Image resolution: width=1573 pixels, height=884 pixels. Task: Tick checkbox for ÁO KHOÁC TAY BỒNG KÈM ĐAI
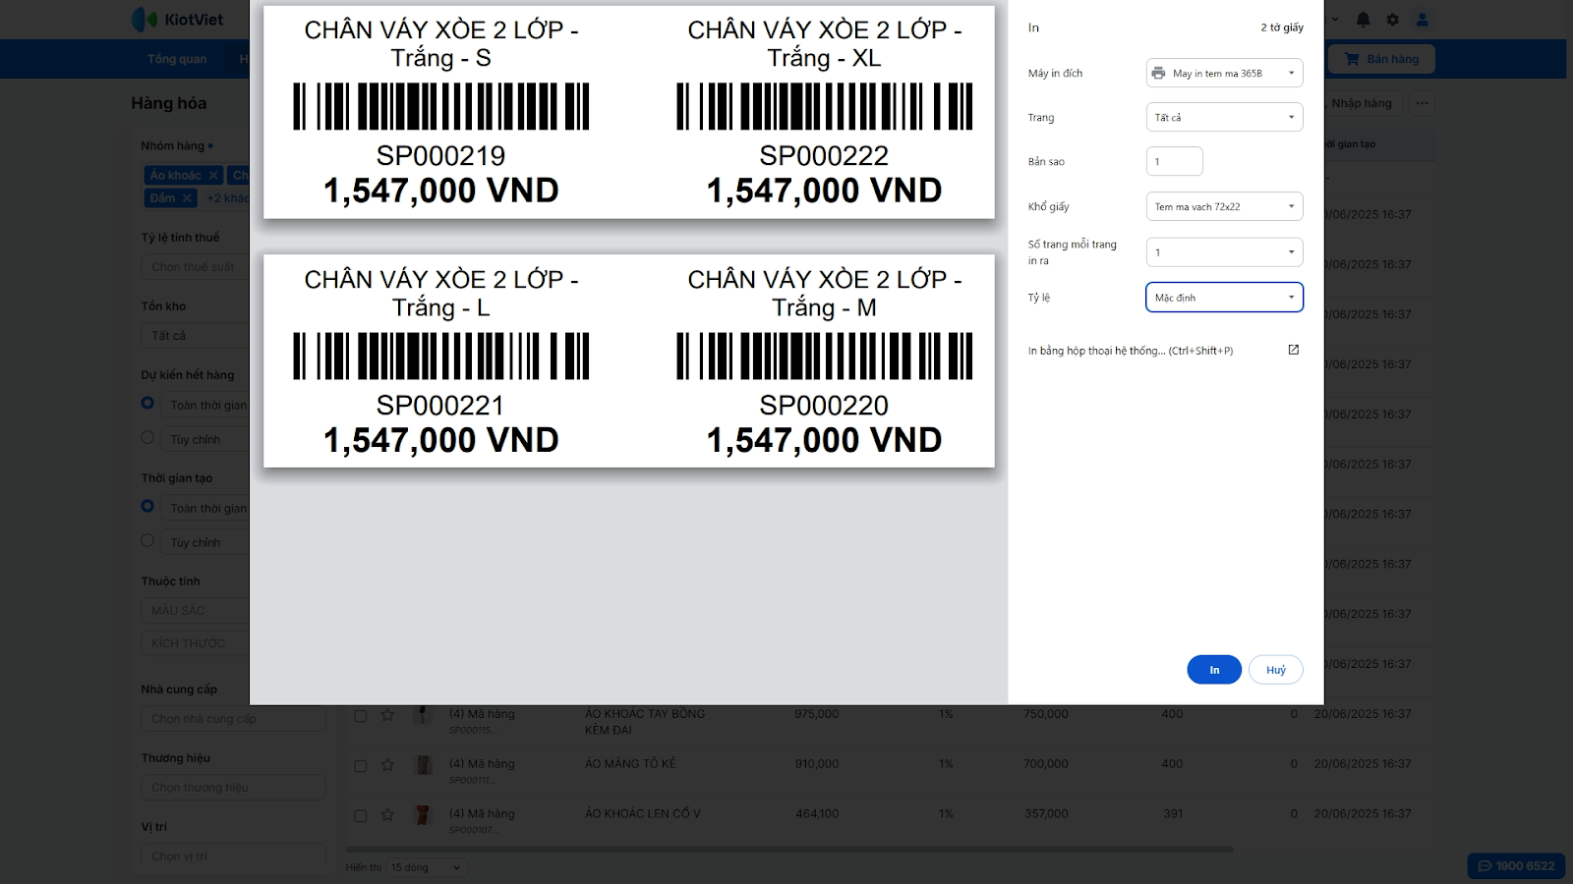(361, 716)
